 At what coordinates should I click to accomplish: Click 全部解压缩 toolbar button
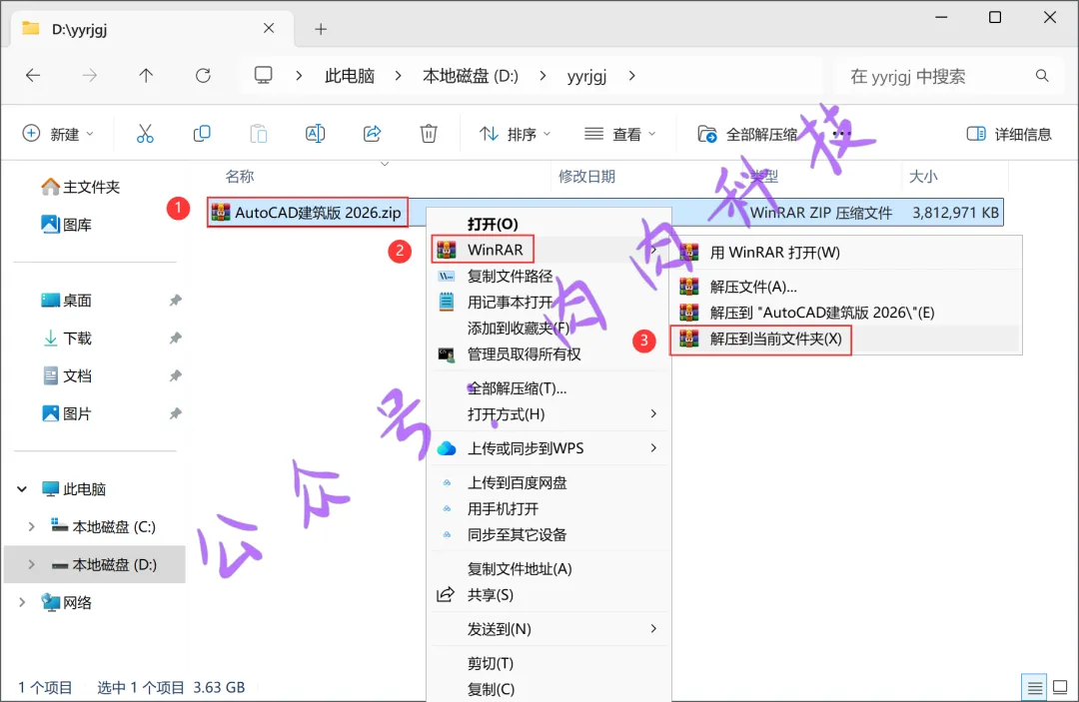click(747, 134)
